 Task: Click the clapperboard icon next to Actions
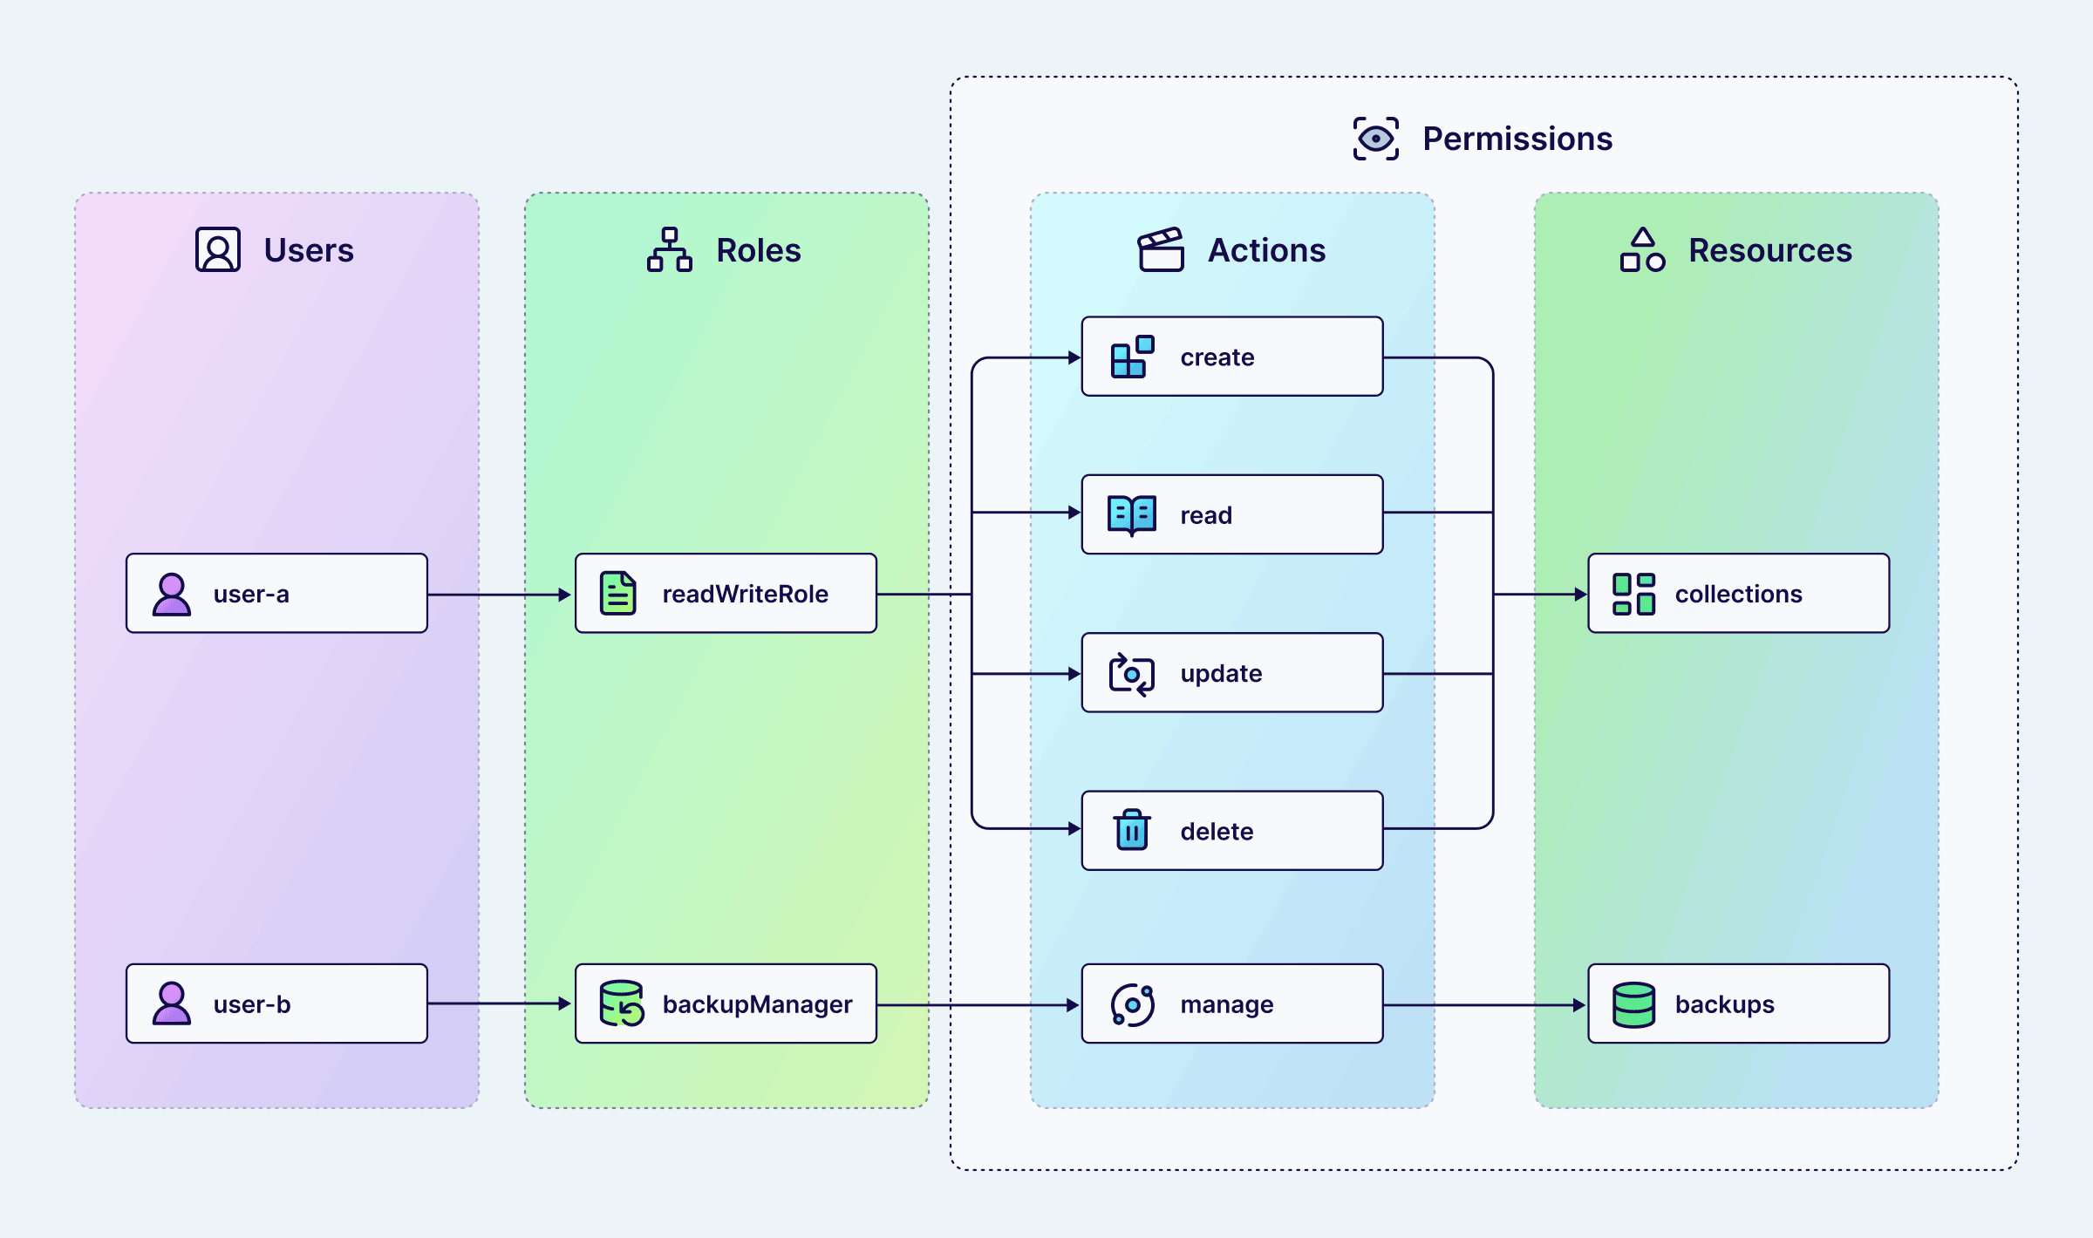pyautogui.click(x=1159, y=249)
